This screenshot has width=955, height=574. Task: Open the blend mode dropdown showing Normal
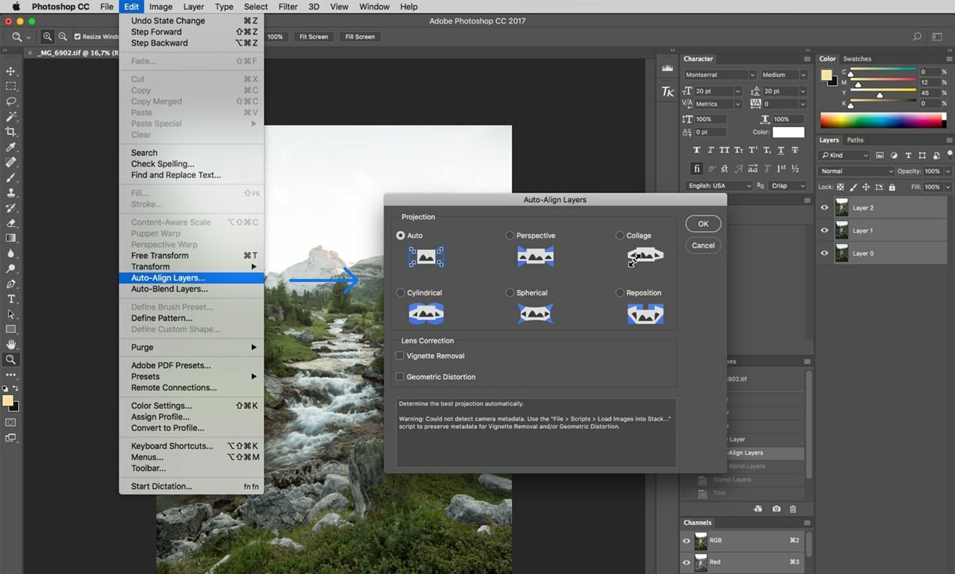click(x=855, y=171)
